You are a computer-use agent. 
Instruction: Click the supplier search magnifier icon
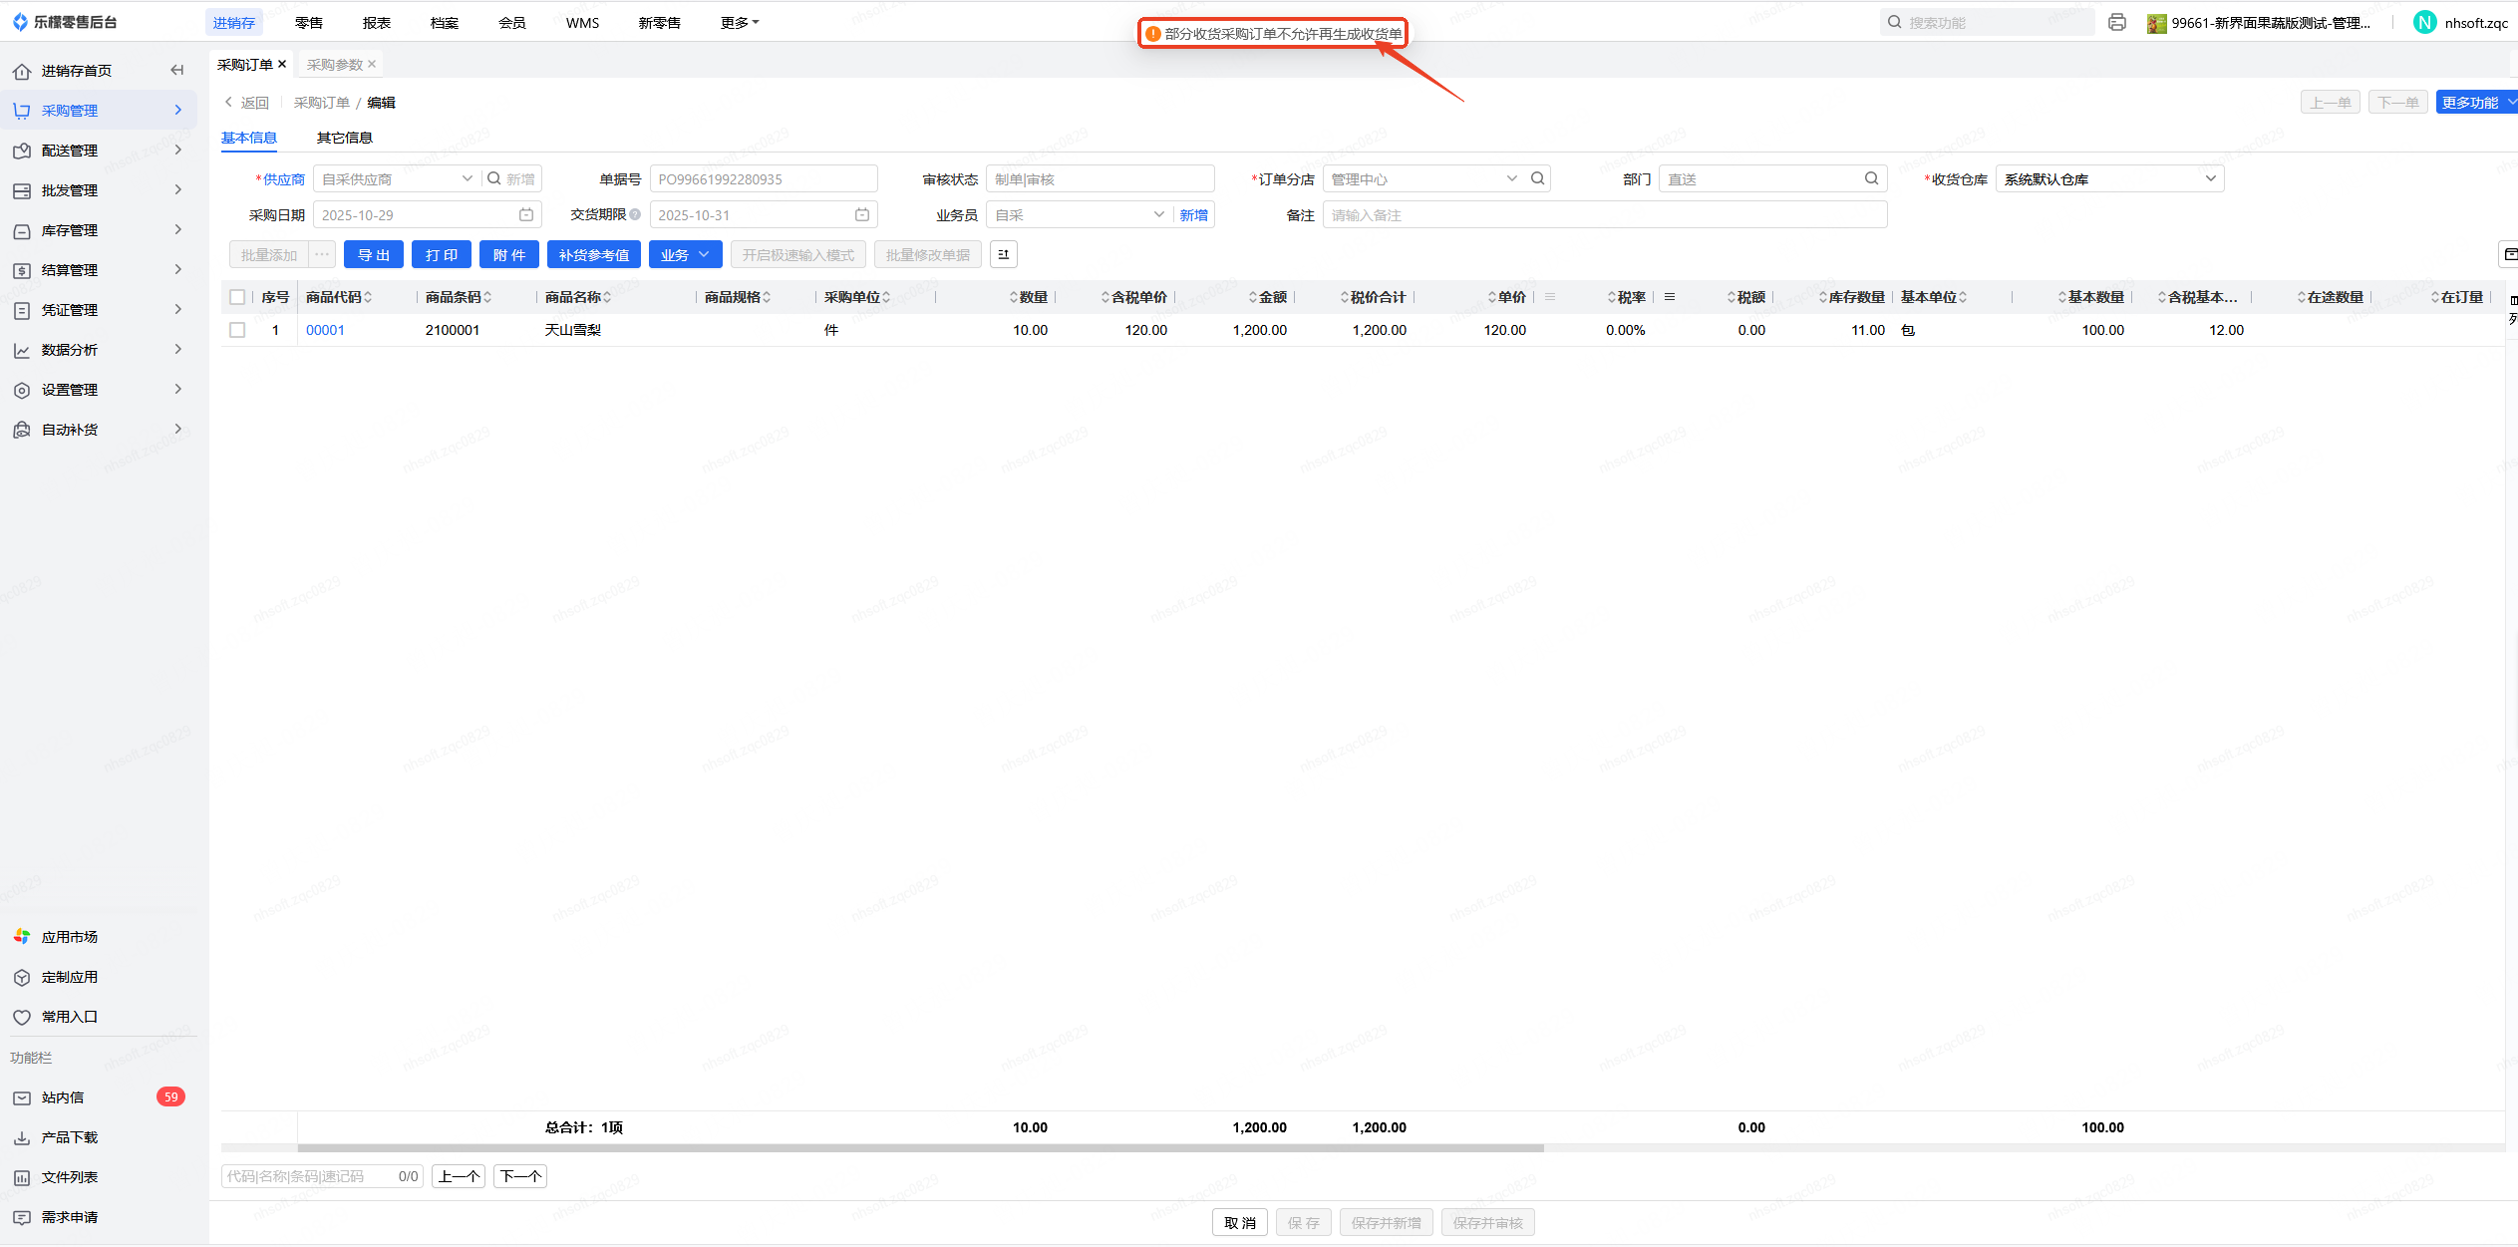[x=493, y=178]
